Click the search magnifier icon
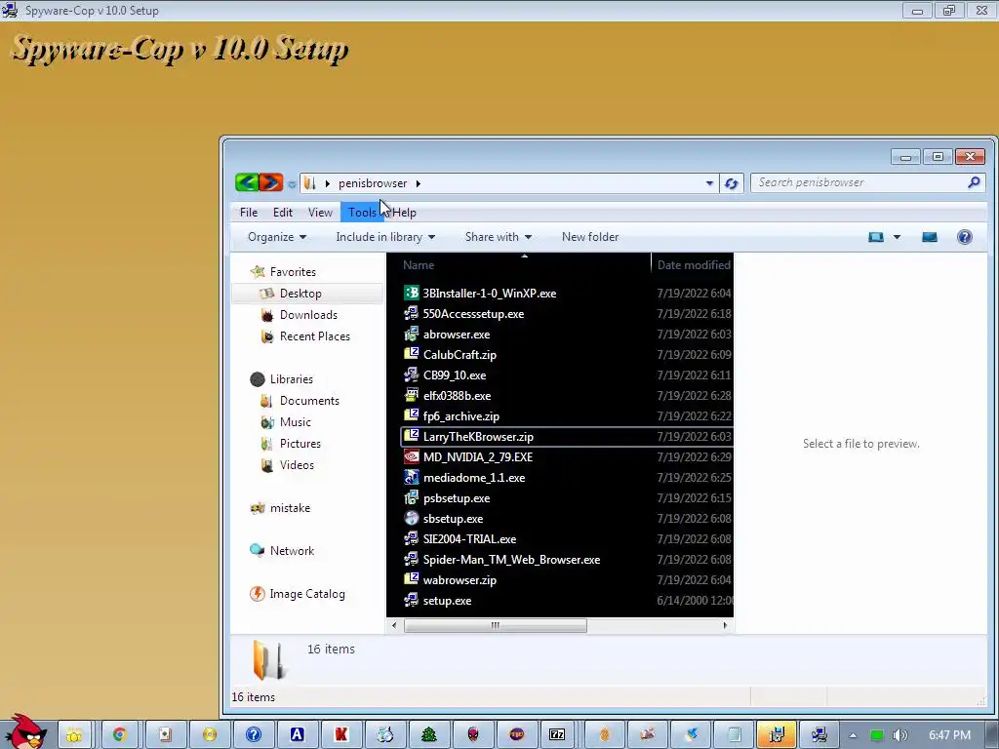Screen dimensions: 999x749 pyautogui.click(x=974, y=182)
